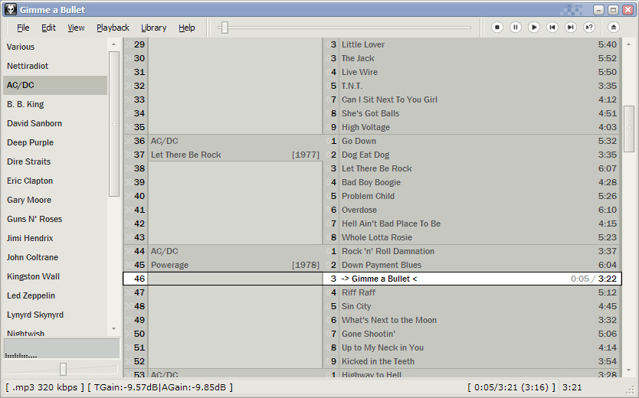The image size is (639, 398).
Task: Select B. B. King artist
Action: point(55,104)
